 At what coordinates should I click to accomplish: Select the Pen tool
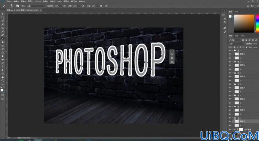(x=3, y=63)
